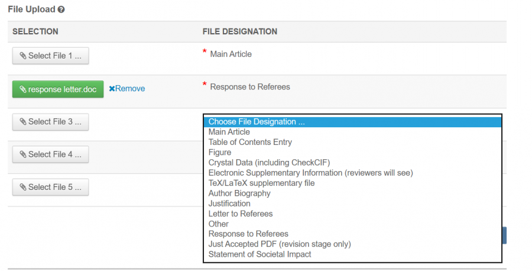Select Table of Contents Entry option

point(250,142)
